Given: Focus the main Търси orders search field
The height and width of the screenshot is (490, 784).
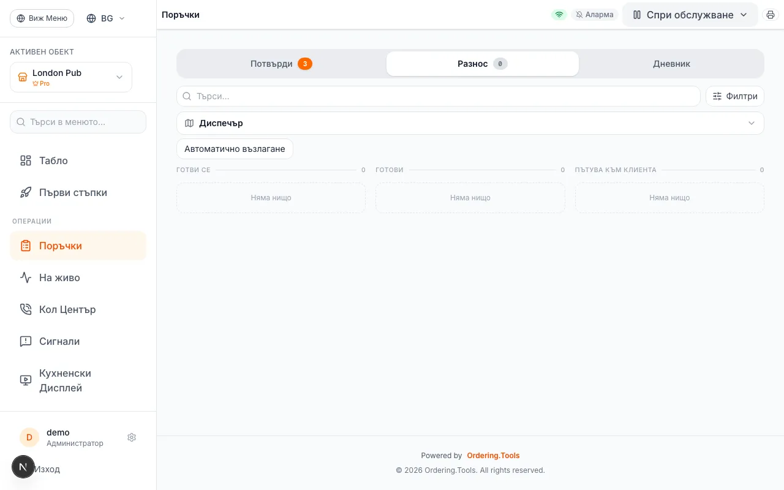Looking at the screenshot, I should pos(439,96).
